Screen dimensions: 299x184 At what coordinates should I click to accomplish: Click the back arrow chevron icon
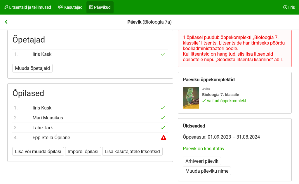tap(6, 22)
